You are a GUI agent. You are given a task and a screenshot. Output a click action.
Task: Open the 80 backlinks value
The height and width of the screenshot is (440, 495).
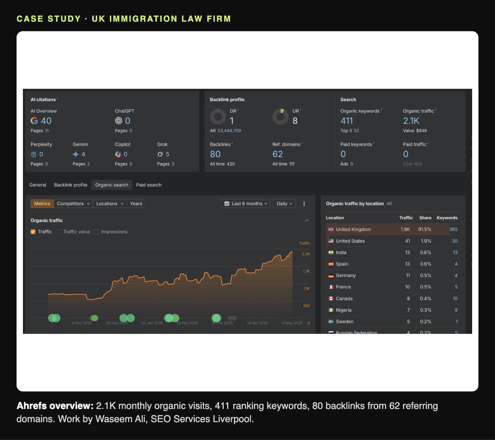[215, 154]
